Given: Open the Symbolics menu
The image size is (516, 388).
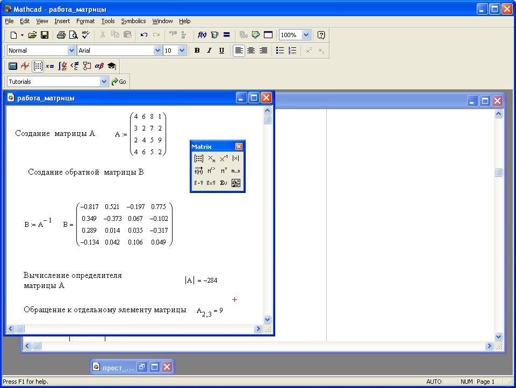Looking at the screenshot, I should pyautogui.click(x=133, y=21).
